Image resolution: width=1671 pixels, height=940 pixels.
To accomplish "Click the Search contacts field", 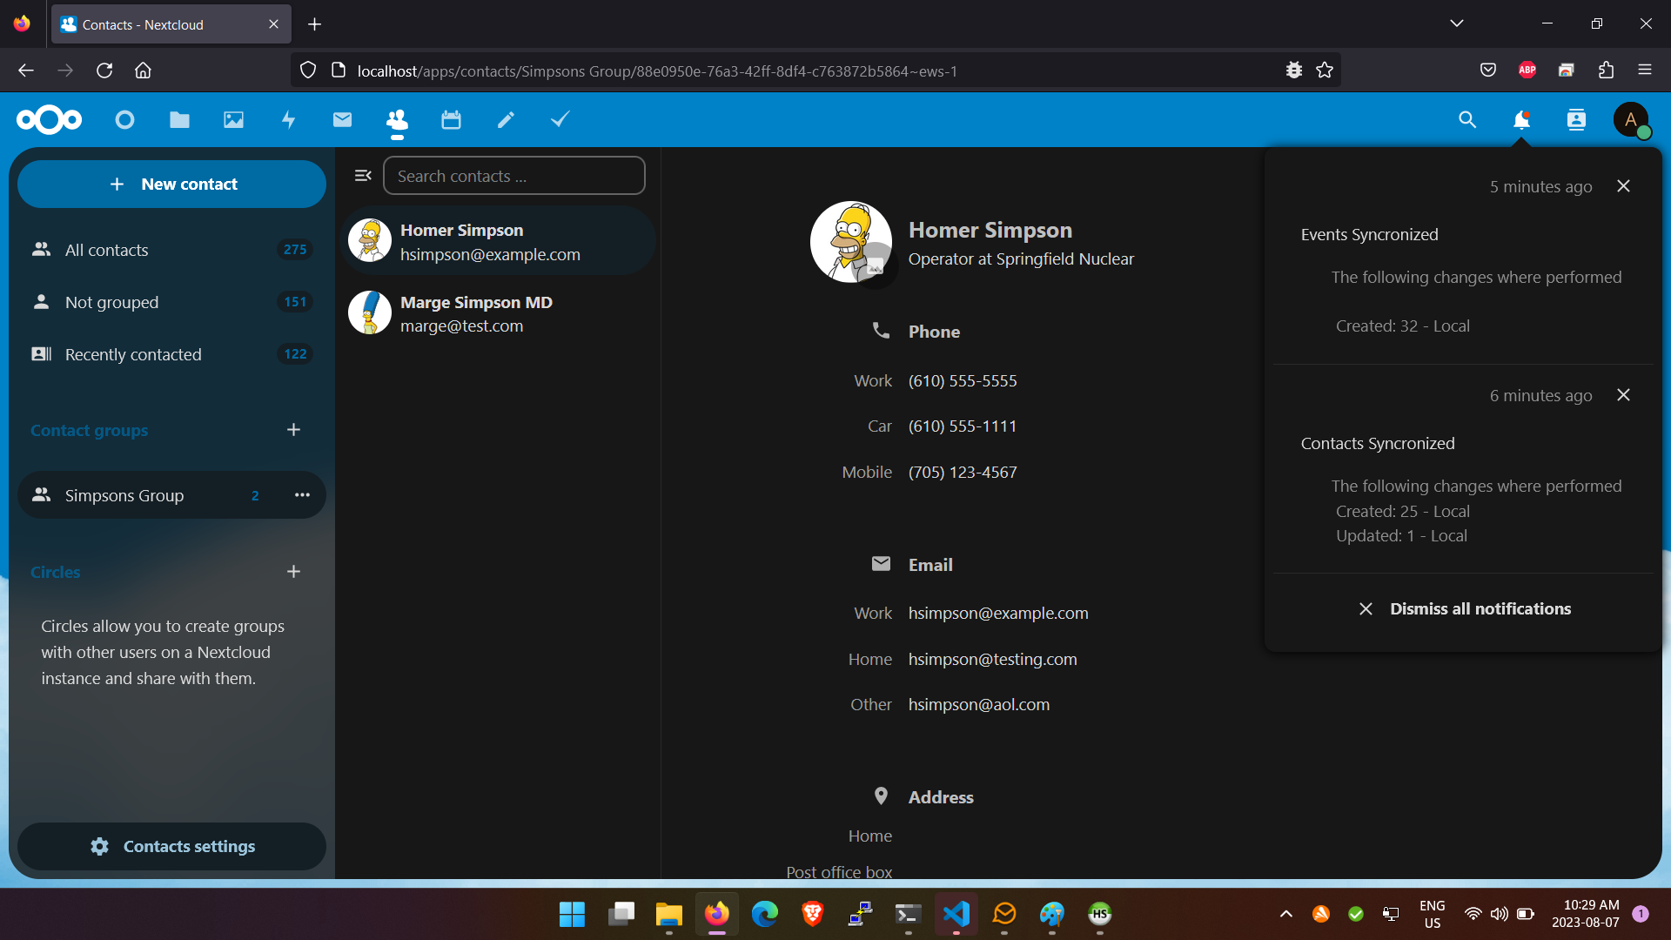I will coord(514,176).
